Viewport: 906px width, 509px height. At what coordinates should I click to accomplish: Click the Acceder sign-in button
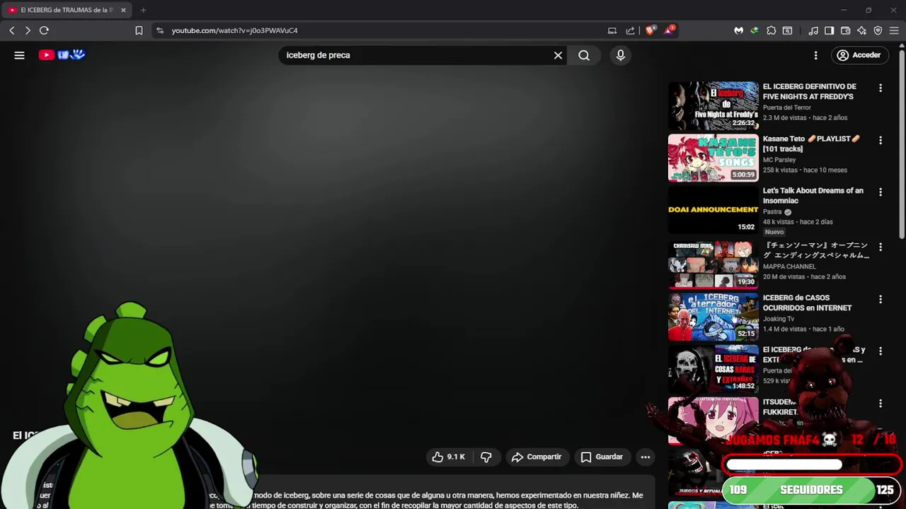pyautogui.click(x=859, y=55)
